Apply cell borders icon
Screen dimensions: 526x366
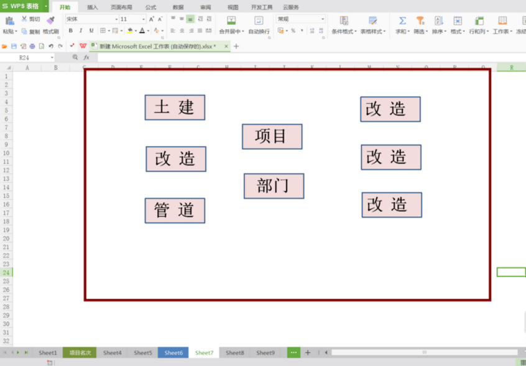(103, 31)
